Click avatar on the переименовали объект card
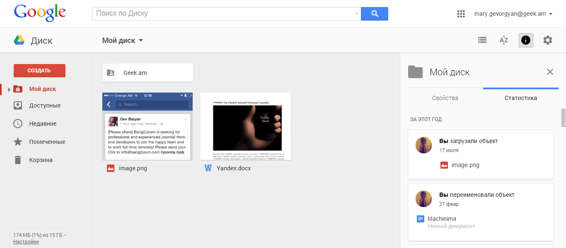Image resolution: width=566 pixels, height=248 pixels. [424, 199]
